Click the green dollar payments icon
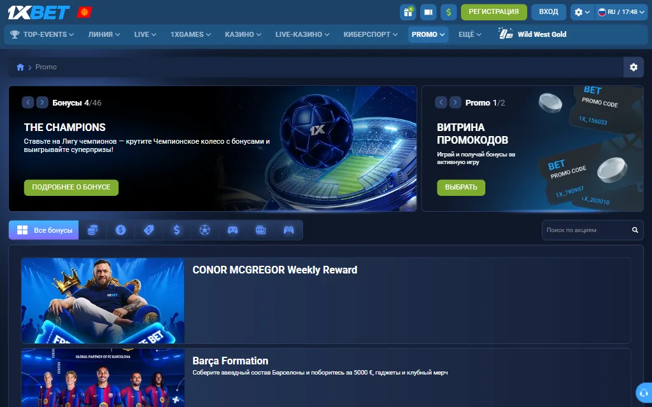 click(449, 12)
